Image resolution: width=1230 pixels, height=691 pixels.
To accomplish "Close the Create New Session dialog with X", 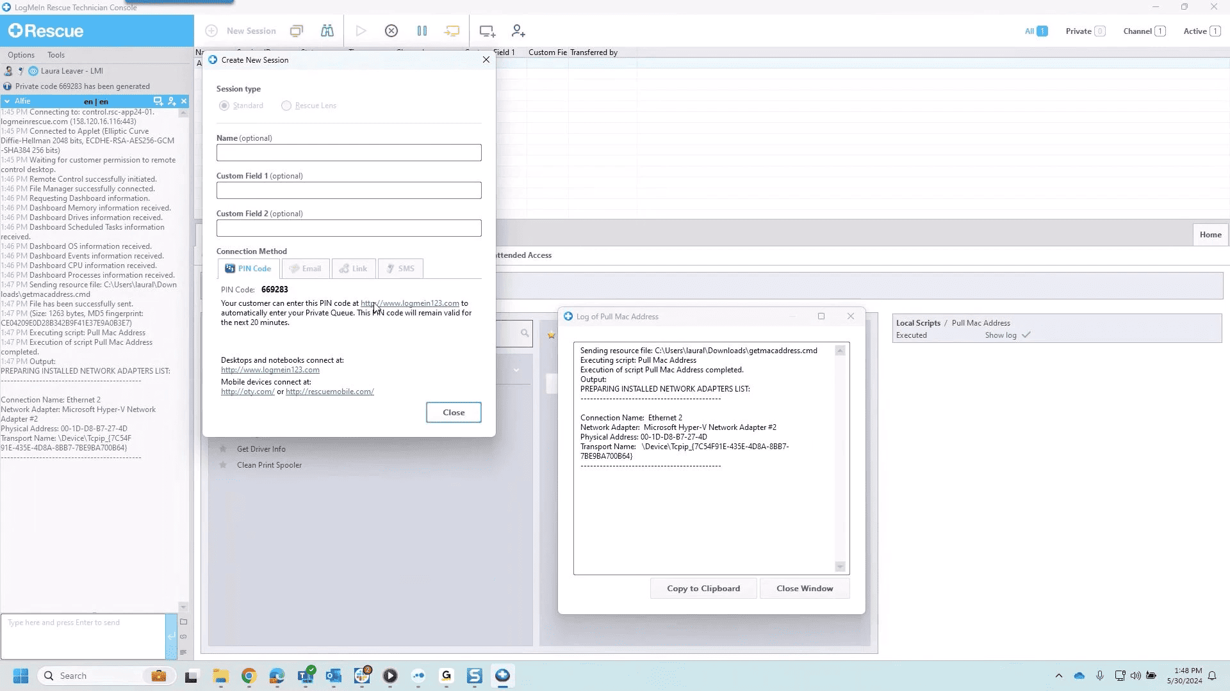I will pyautogui.click(x=486, y=60).
